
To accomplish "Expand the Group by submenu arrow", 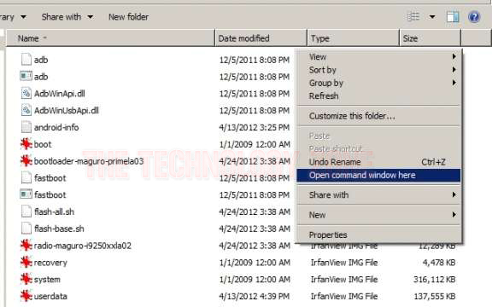I will (x=454, y=83).
